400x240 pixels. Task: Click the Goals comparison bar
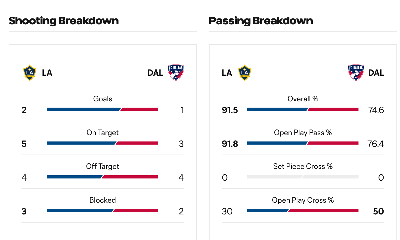coord(103,110)
